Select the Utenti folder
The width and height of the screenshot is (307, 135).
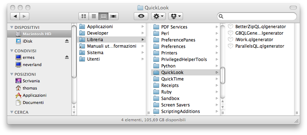(112, 59)
